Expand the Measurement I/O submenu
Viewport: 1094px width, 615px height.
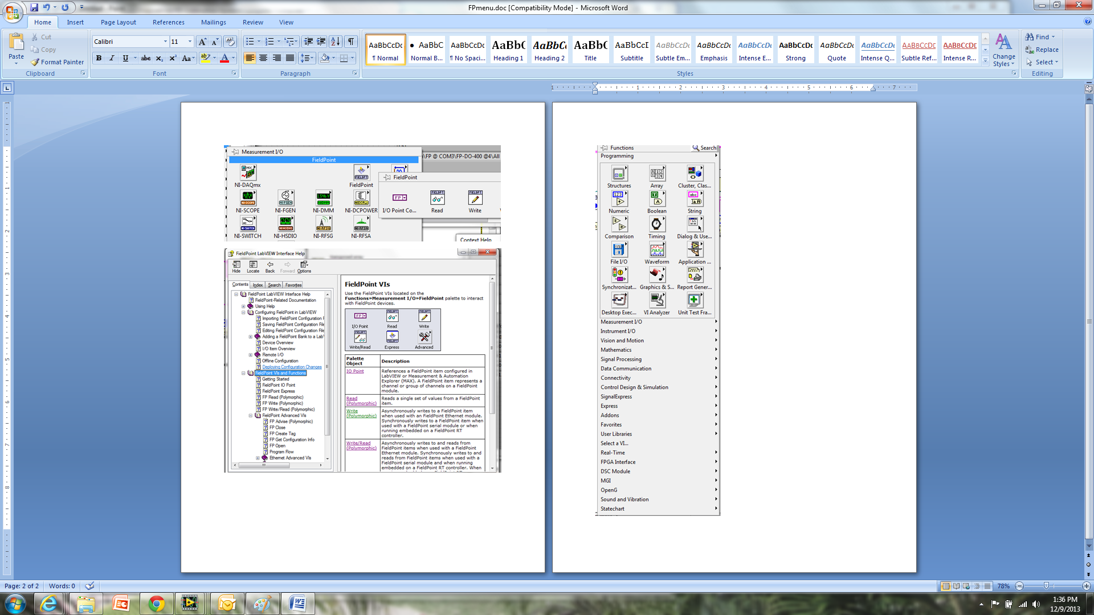point(658,321)
